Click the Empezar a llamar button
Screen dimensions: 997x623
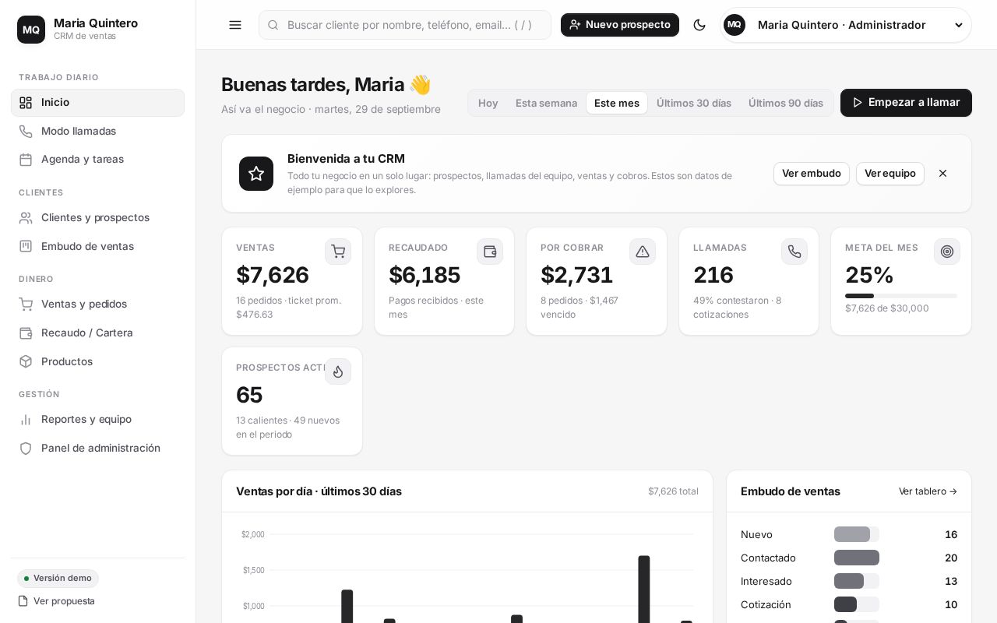coord(906,103)
